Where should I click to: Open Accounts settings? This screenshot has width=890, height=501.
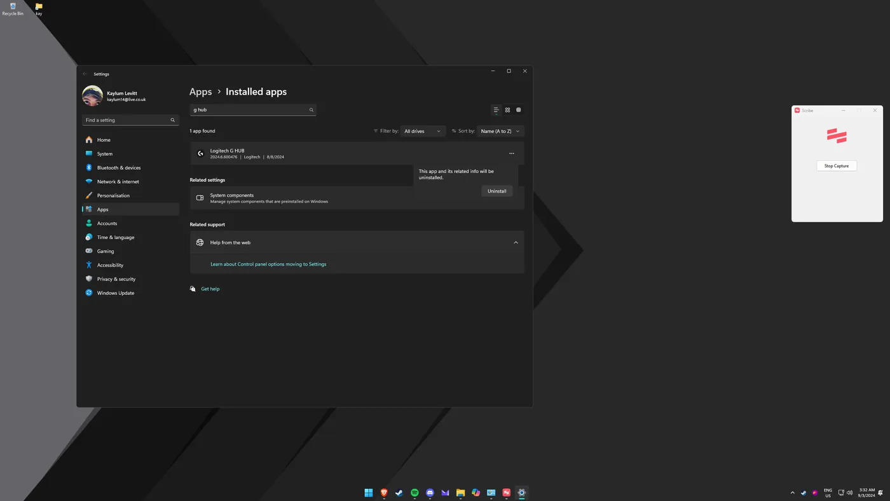(x=130, y=223)
